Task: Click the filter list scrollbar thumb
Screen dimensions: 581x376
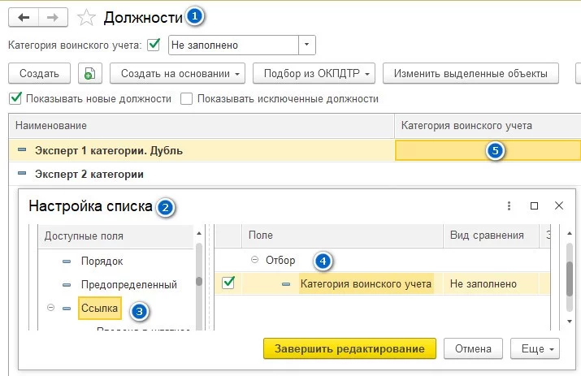Action: 570,279
